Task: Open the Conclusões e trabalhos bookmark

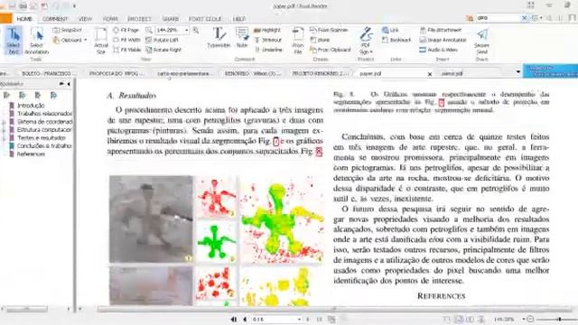Action: [44, 146]
